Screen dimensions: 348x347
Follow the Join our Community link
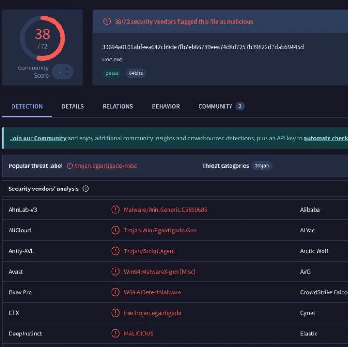pos(38,138)
